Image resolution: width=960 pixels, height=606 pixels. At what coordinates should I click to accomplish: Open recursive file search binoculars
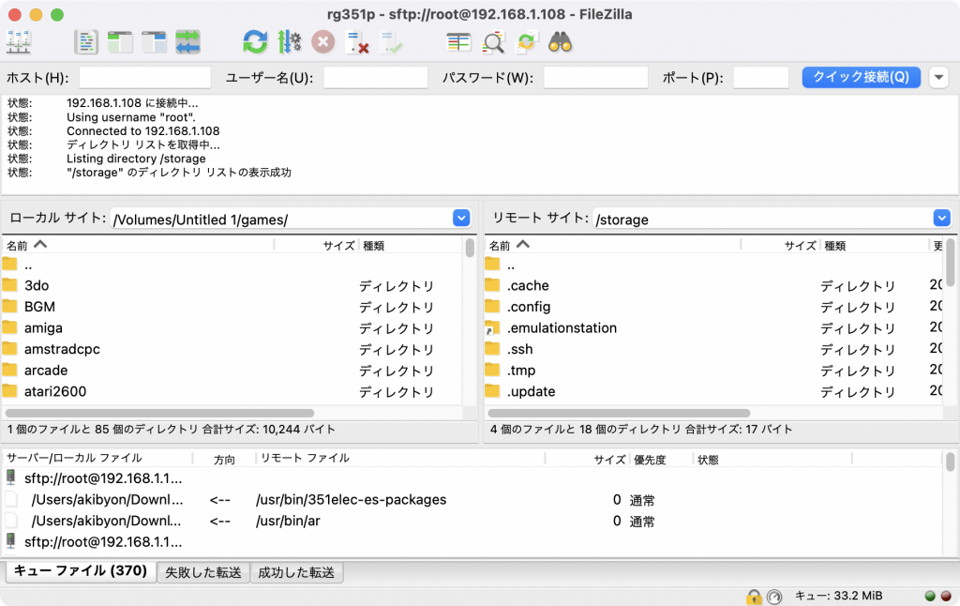click(561, 42)
